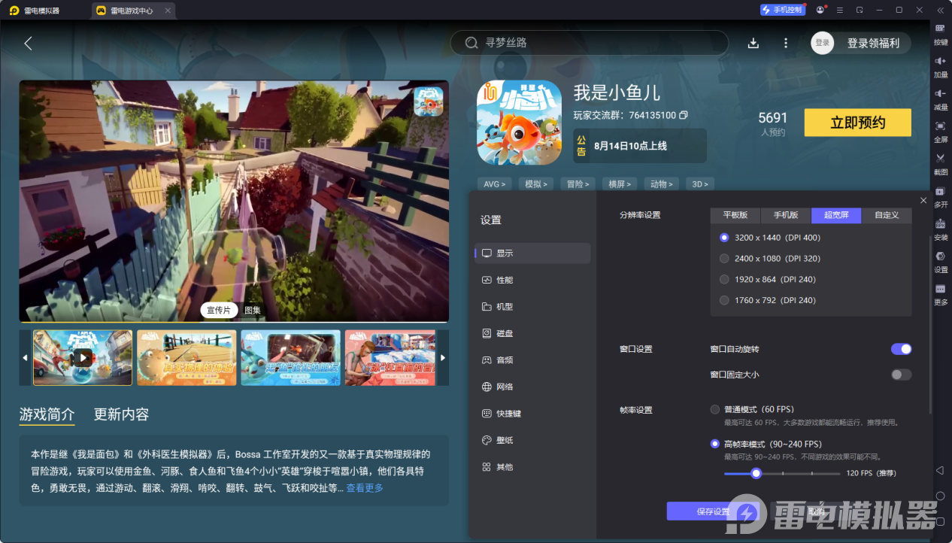Open the three-dot more options menu
This screenshot has width=952, height=543.
tap(786, 43)
